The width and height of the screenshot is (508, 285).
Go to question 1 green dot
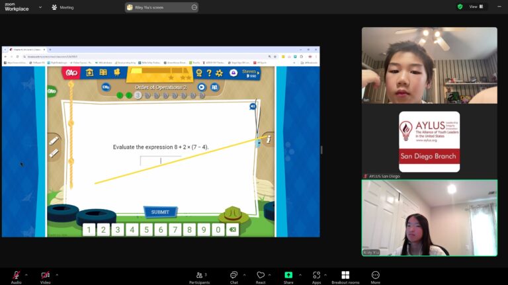pos(120,95)
